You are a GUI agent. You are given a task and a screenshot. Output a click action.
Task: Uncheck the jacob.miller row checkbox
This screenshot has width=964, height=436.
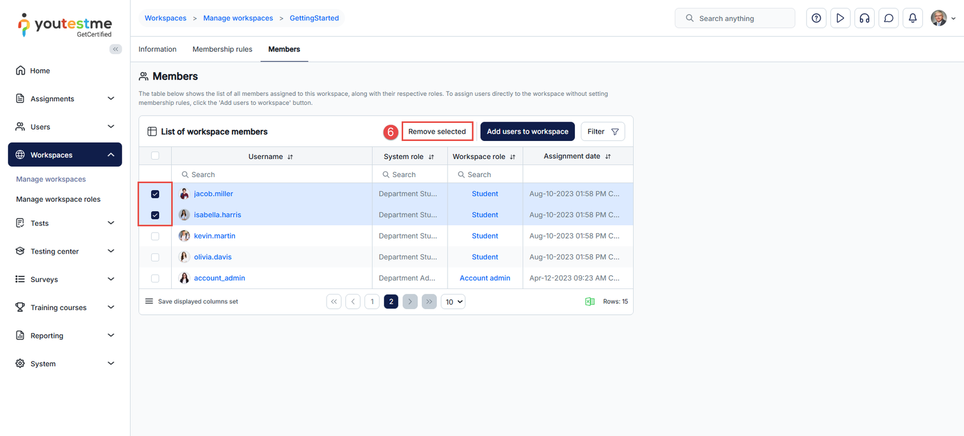point(155,194)
